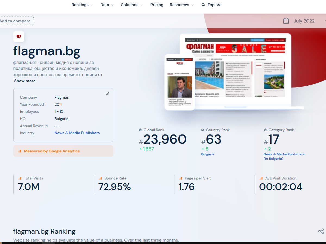
Task: Click the Explore magnifier icon
Action: (x=203, y=5)
